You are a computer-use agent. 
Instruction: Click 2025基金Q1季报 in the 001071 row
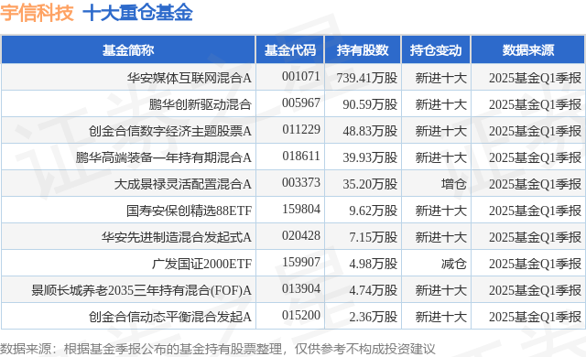(535, 78)
